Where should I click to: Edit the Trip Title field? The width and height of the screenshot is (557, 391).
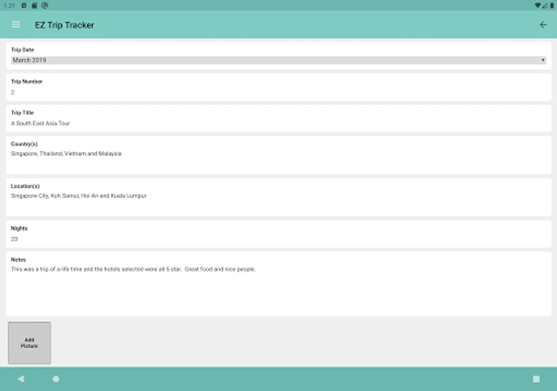coord(278,123)
